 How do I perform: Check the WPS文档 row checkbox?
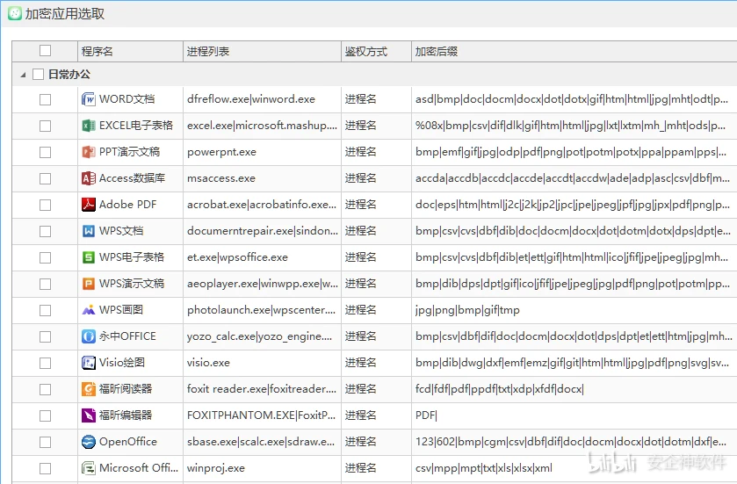pyautogui.click(x=45, y=231)
